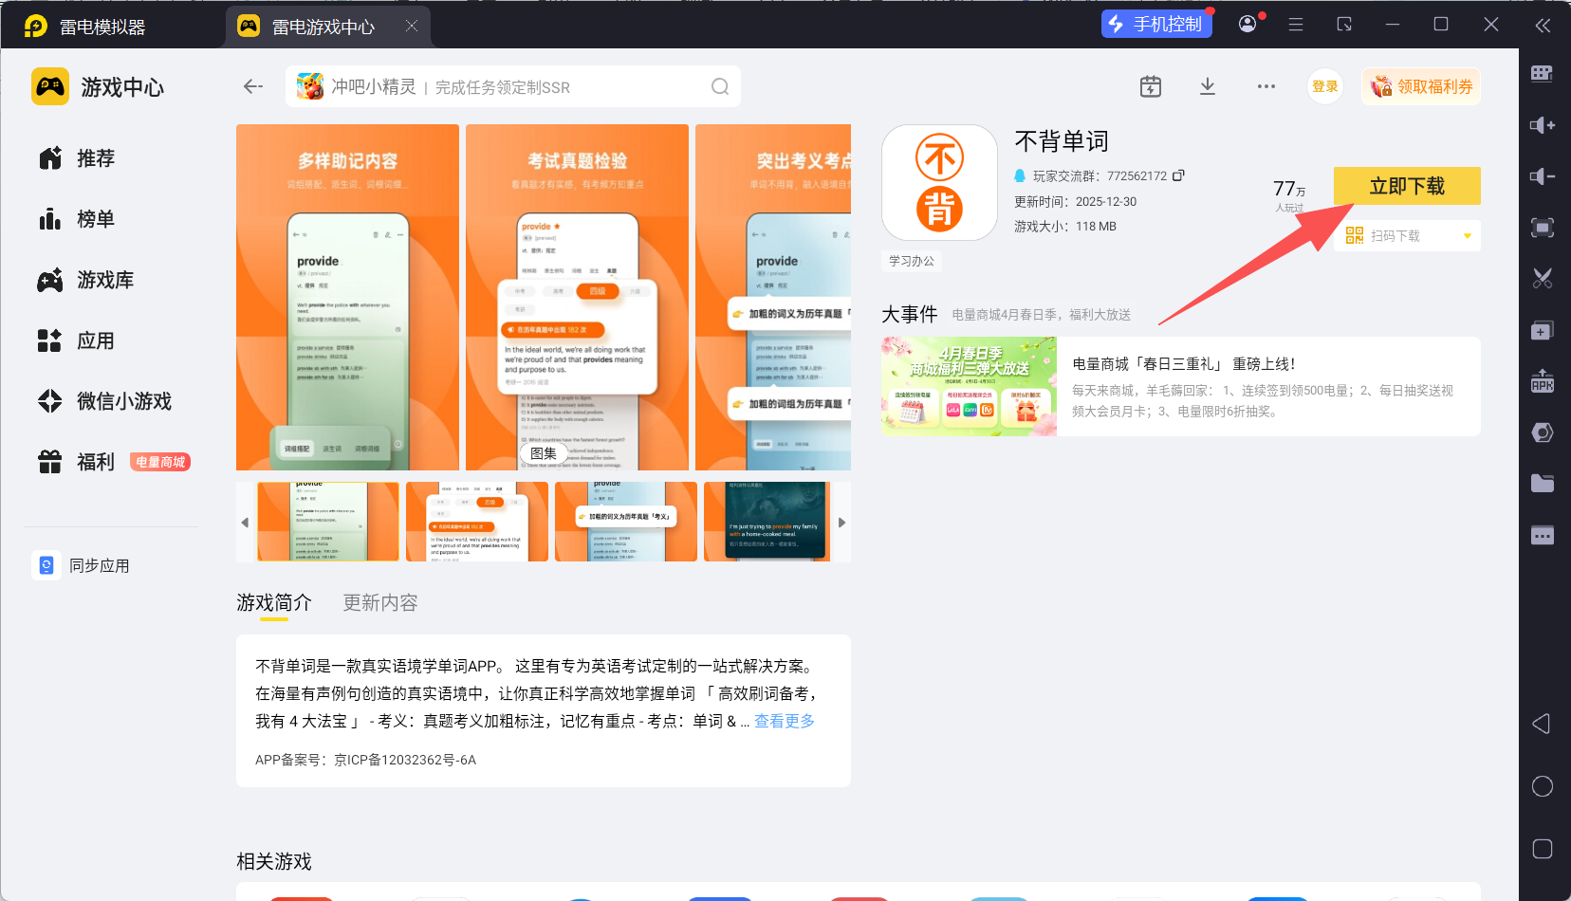Click the 立即下载 button
The height and width of the screenshot is (901, 1571).
pos(1406,186)
